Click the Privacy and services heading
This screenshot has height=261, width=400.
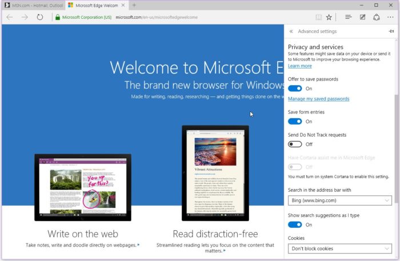[x=315, y=47]
